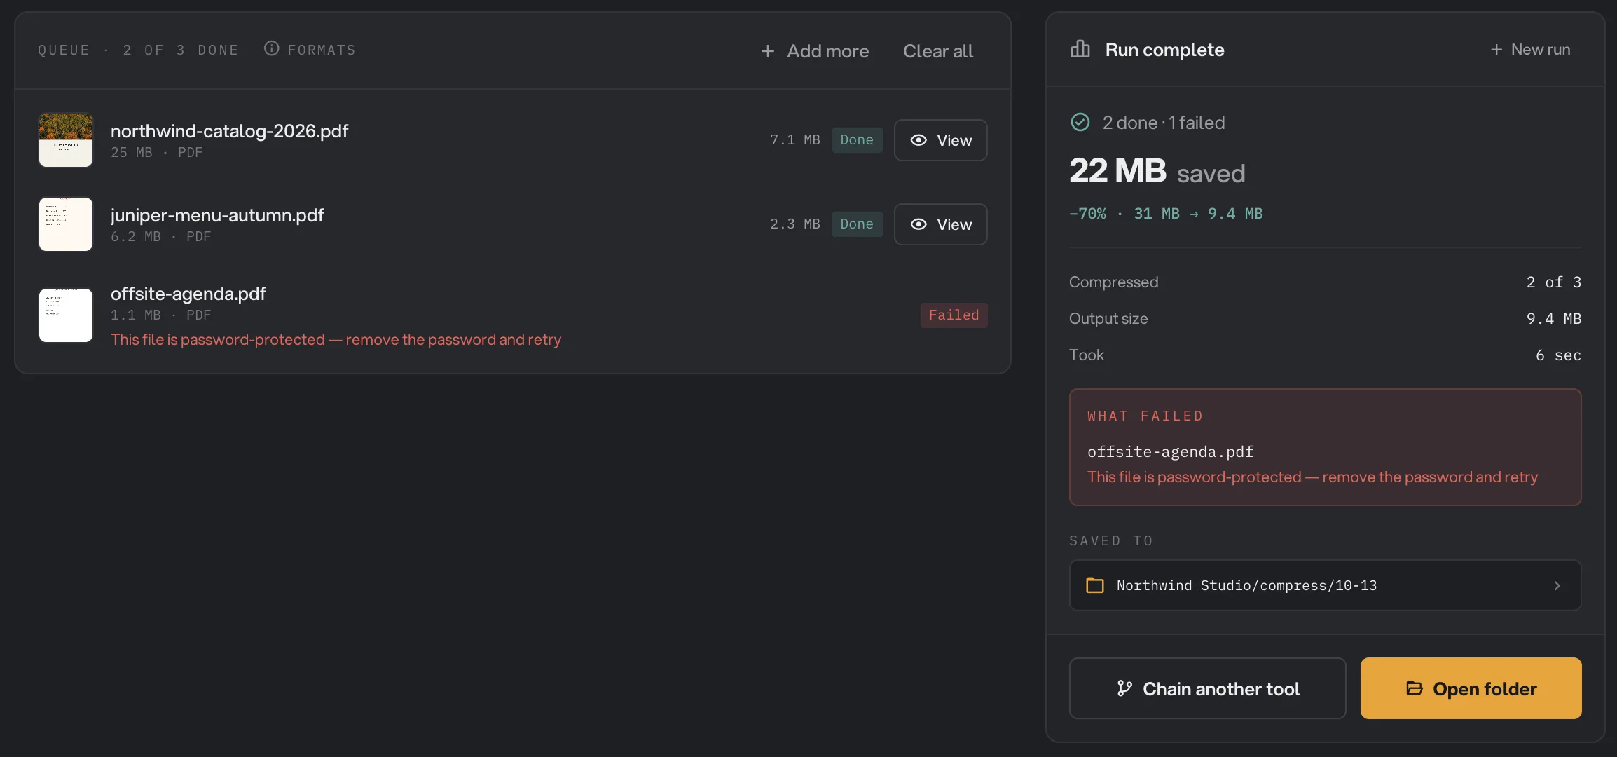Click Add more files

click(x=815, y=51)
